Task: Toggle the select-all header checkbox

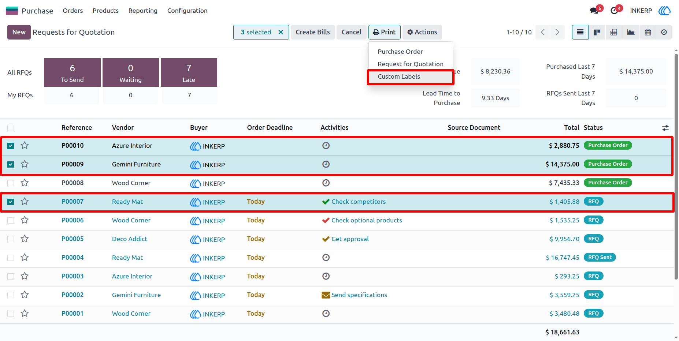Action: (x=11, y=128)
